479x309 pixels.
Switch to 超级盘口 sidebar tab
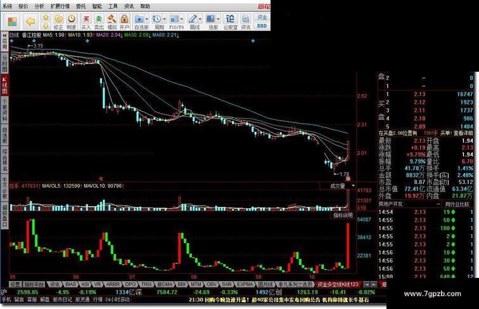pos(4,214)
